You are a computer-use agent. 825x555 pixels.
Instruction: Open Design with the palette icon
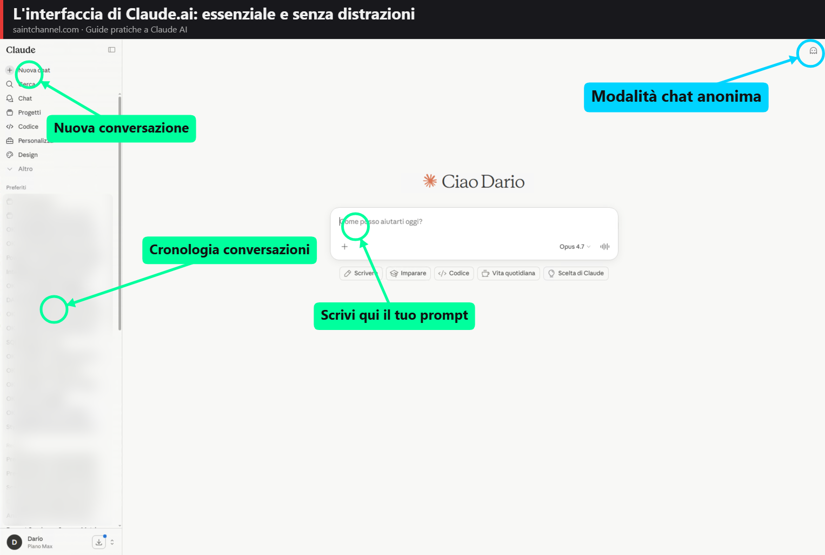pyautogui.click(x=10, y=154)
